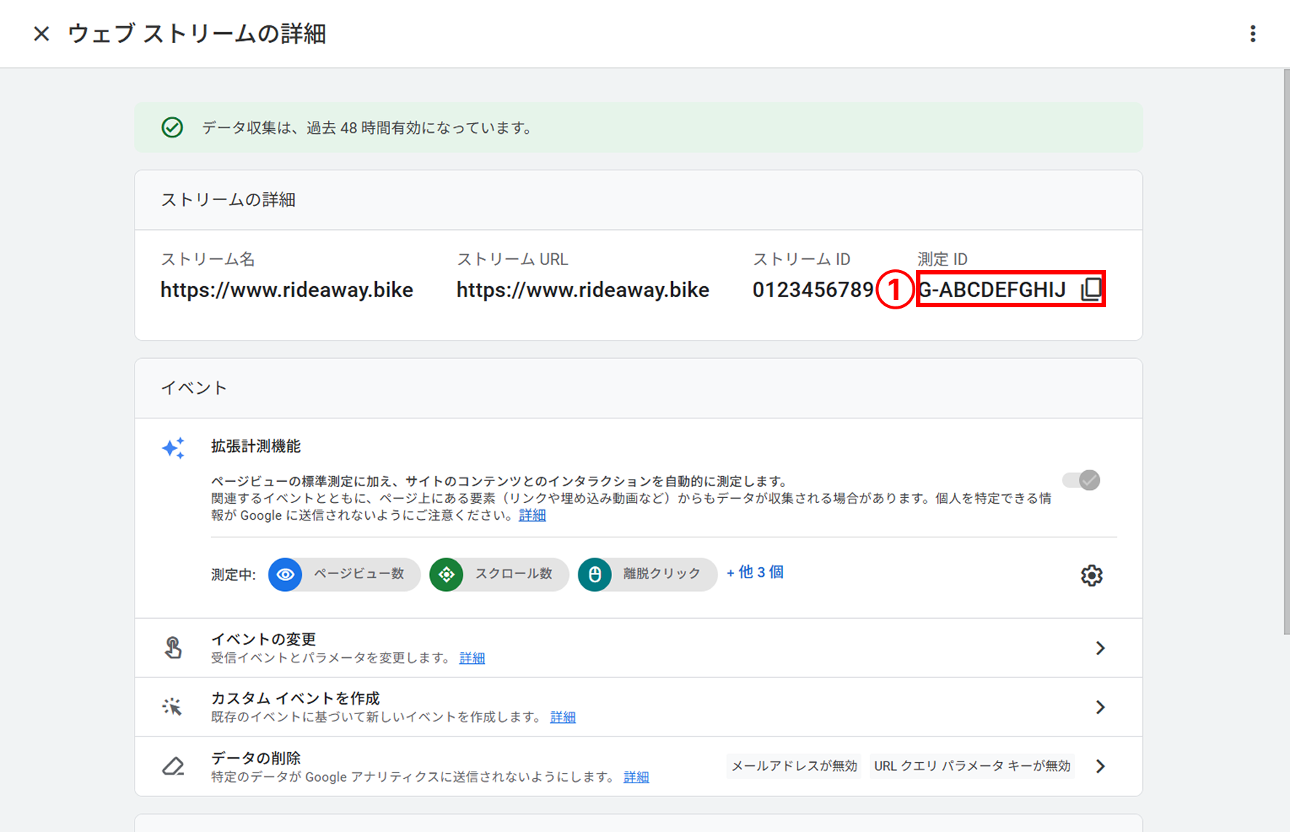Viewport: 1290px width, 832px height.
Task: Click the ページビュー数 eye icon
Action: 285,574
